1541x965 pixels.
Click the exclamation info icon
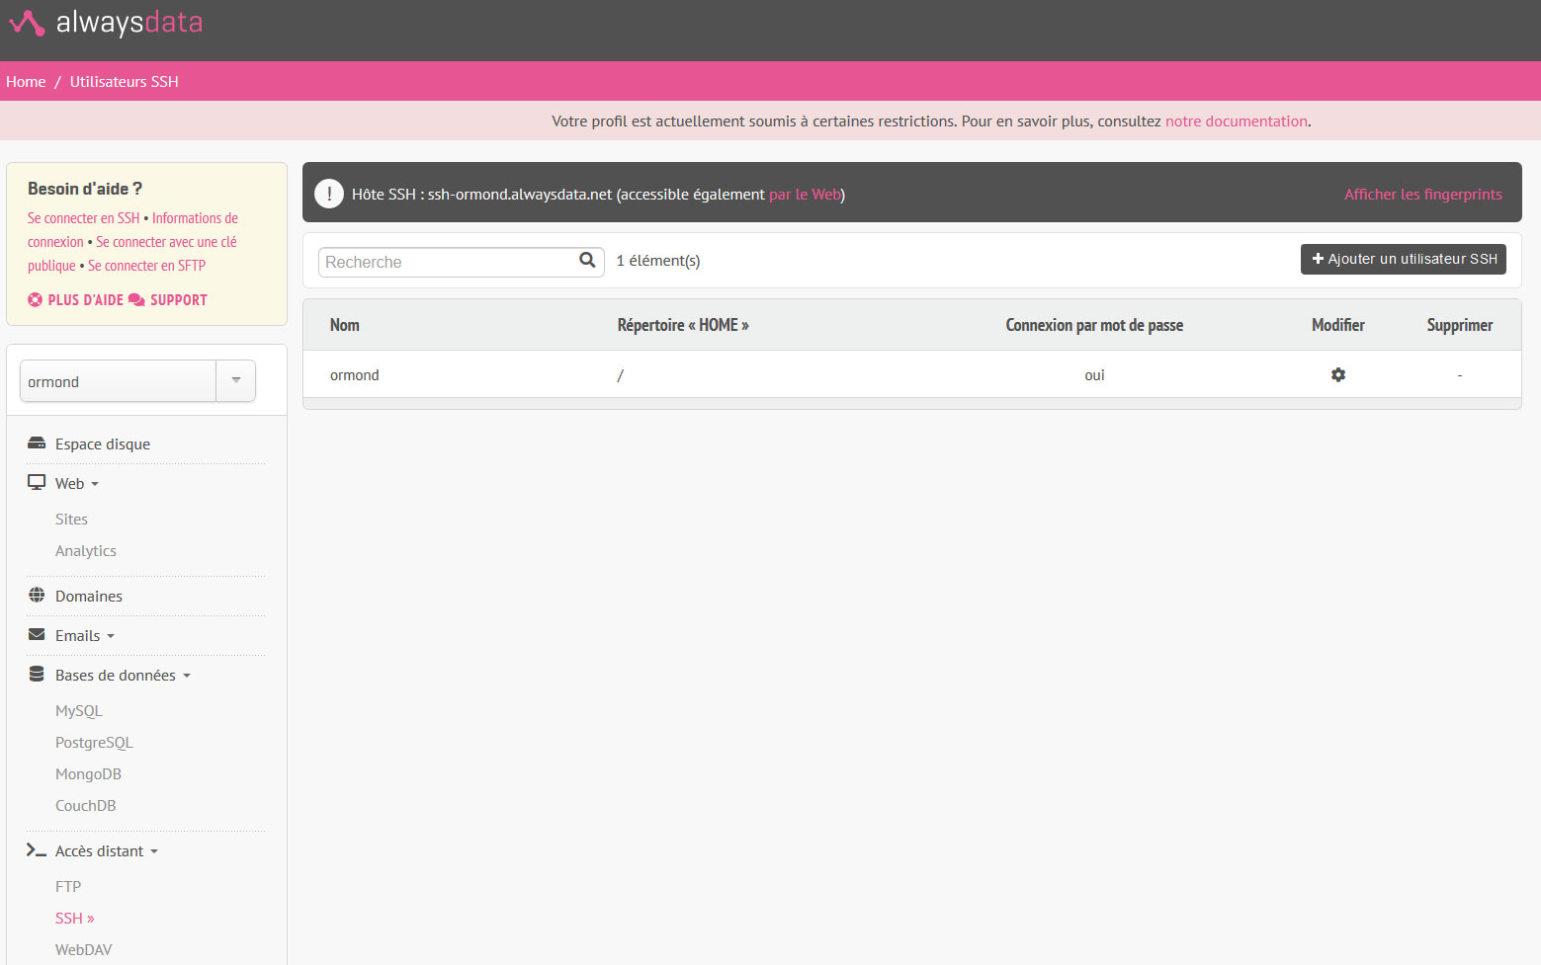(x=328, y=195)
